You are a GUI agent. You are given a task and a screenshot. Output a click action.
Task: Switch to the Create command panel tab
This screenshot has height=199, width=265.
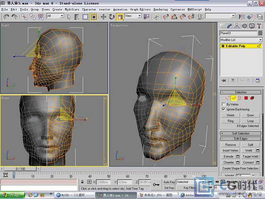click(222, 26)
